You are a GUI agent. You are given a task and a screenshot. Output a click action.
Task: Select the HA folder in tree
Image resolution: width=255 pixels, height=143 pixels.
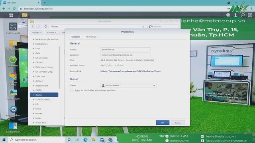(37, 104)
